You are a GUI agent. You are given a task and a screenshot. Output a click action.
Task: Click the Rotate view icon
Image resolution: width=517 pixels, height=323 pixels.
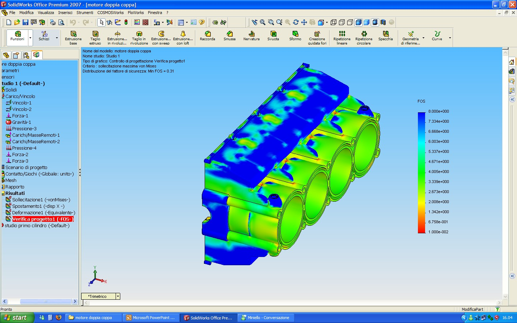[295, 22]
